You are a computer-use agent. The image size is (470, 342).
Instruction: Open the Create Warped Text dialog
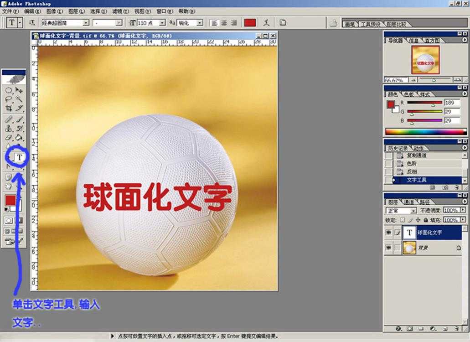266,22
